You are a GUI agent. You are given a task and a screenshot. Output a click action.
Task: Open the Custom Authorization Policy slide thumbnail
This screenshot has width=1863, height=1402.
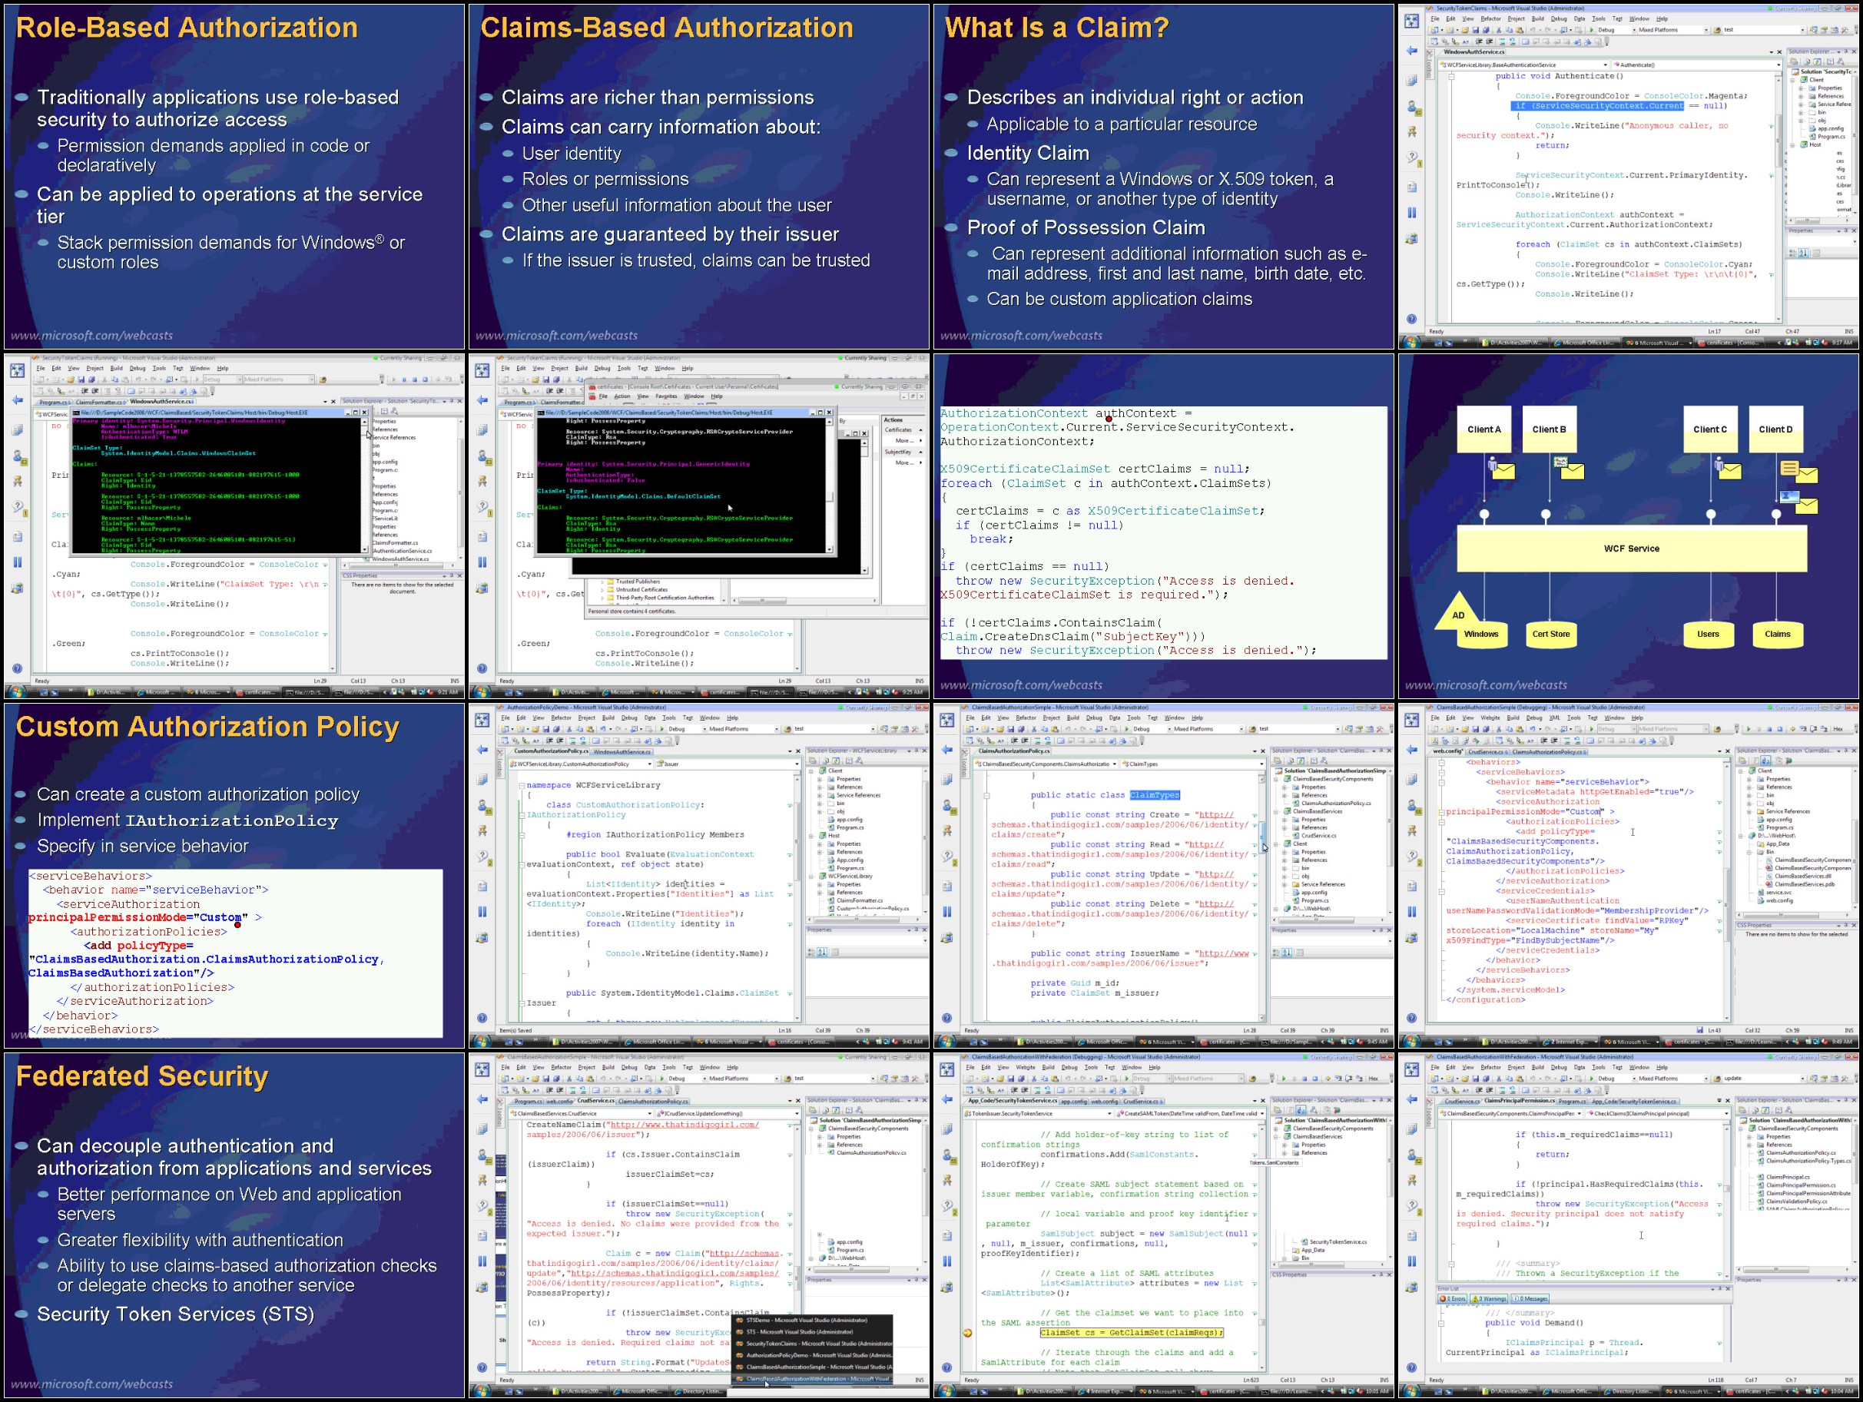(234, 876)
